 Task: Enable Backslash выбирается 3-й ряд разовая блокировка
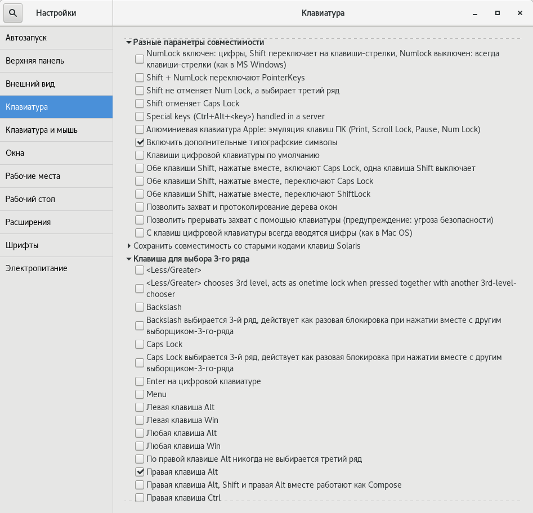pyautogui.click(x=140, y=326)
